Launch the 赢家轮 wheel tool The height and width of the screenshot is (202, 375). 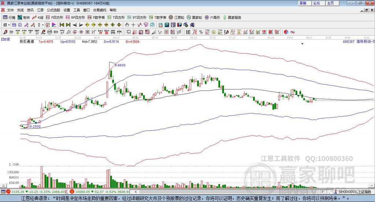194,18
